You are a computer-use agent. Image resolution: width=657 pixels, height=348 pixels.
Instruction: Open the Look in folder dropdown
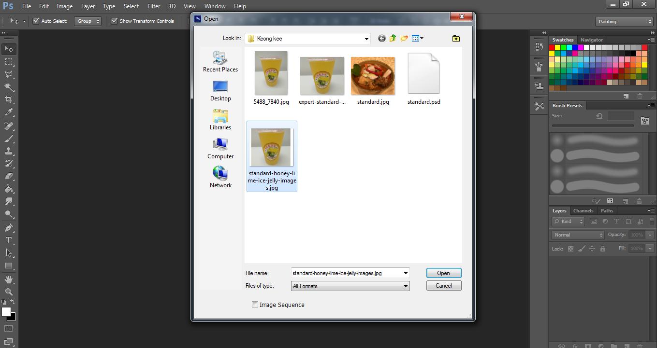tap(366, 39)
